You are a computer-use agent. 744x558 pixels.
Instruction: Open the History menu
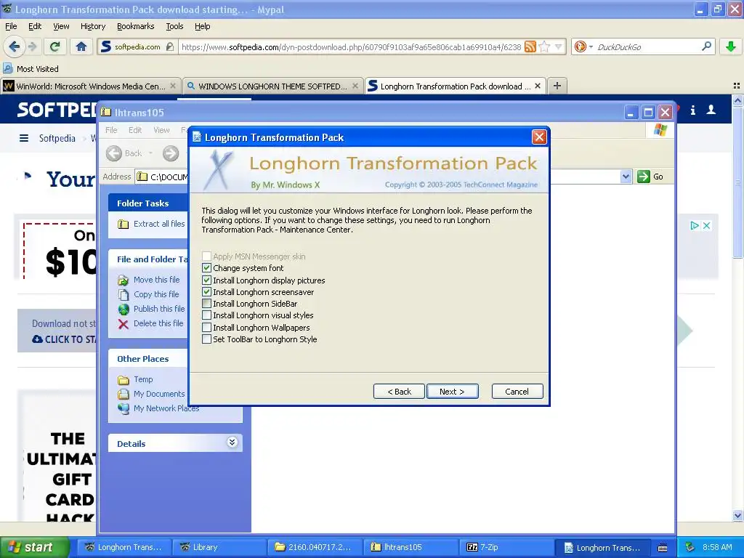92,26
